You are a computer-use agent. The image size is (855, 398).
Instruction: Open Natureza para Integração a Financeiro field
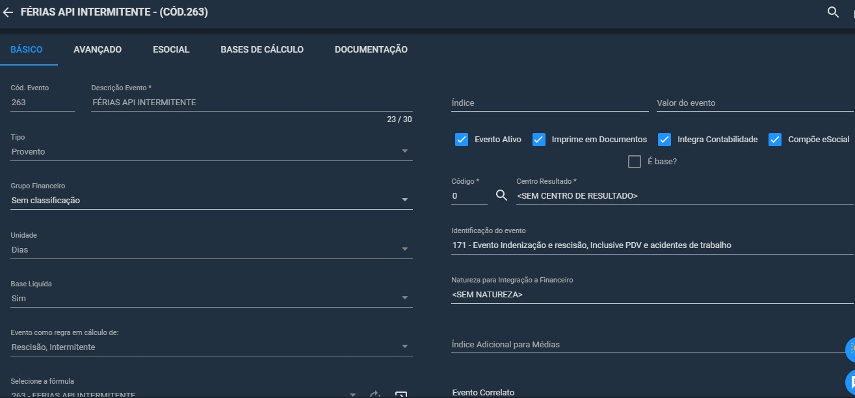(652, 295)
